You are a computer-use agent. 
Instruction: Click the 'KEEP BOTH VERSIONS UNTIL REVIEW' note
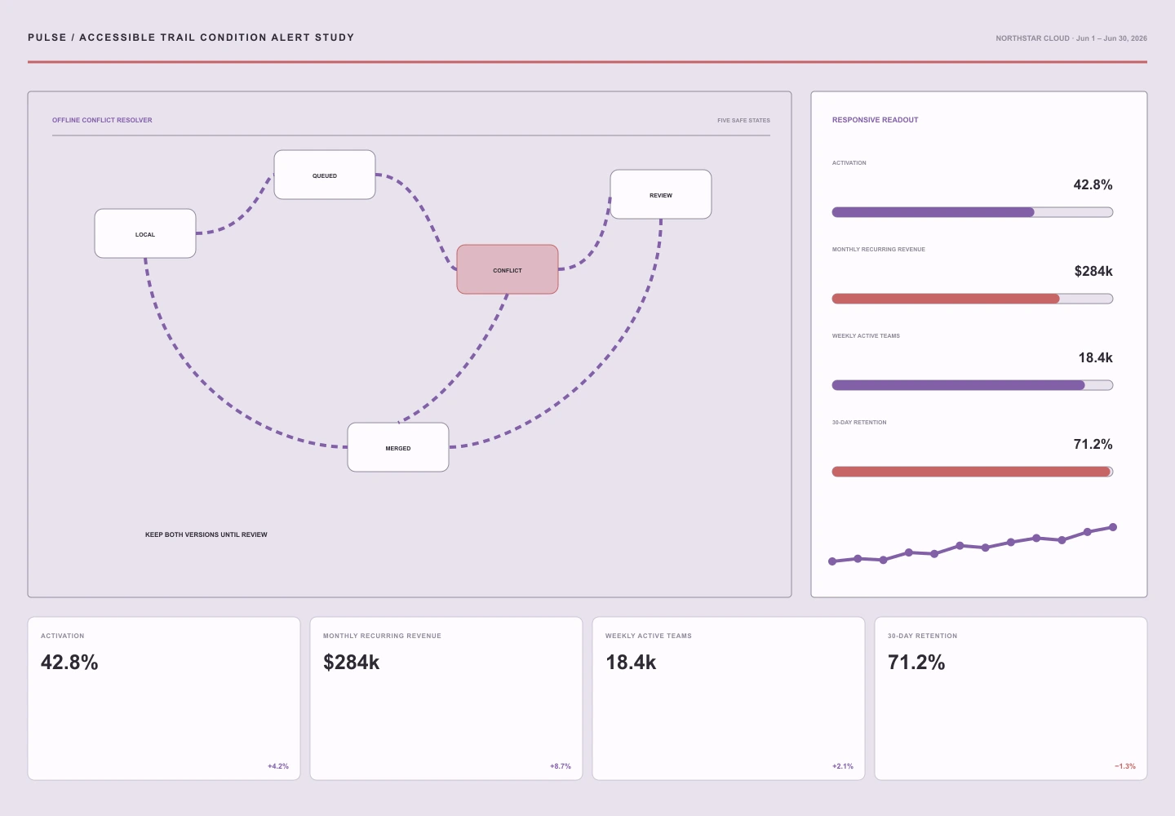point(206,534)
